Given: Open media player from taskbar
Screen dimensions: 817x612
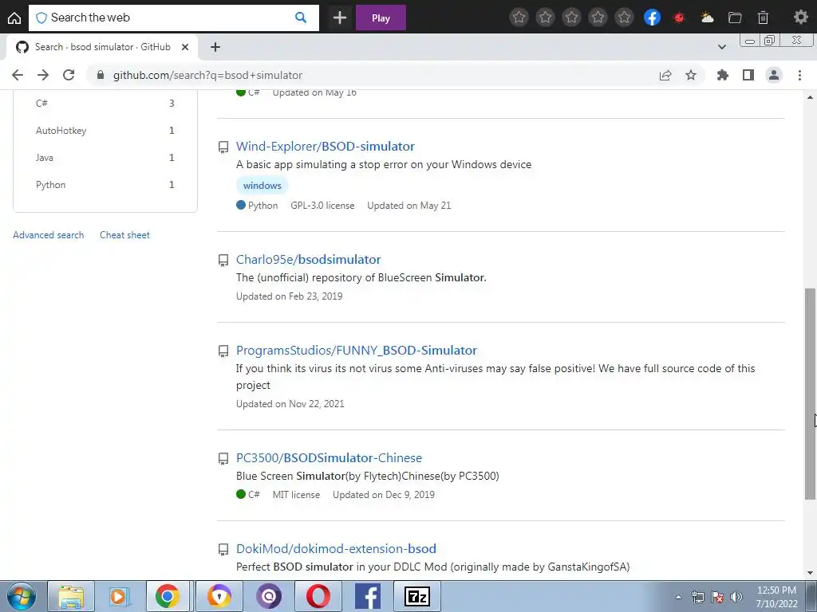Looking at the screenshot, I should point(120,596).
